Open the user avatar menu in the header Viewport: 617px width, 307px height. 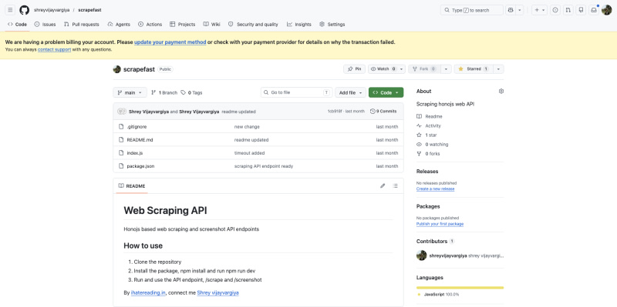606,10
